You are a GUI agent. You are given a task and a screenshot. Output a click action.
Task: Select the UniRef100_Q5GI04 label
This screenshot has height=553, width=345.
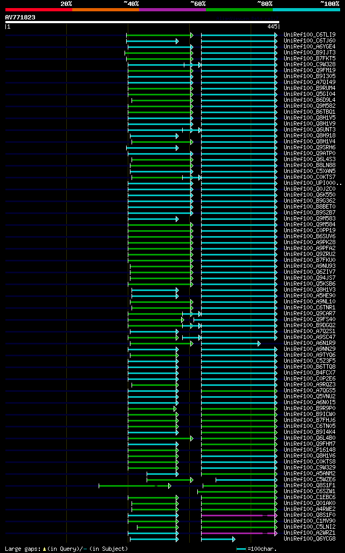point(310,94)
